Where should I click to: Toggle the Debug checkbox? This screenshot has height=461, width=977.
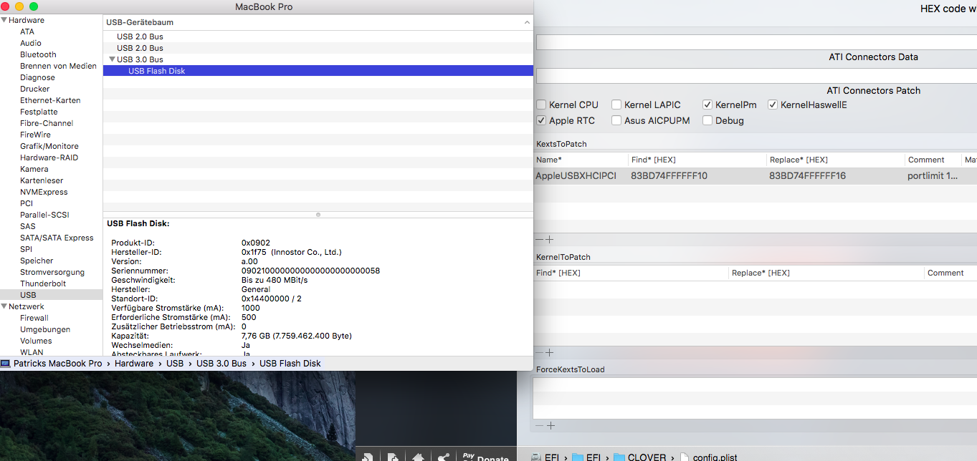click(707, 120)
